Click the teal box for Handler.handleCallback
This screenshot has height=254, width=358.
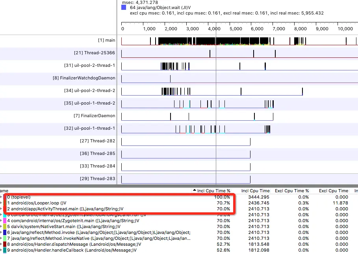pos(5,250)
